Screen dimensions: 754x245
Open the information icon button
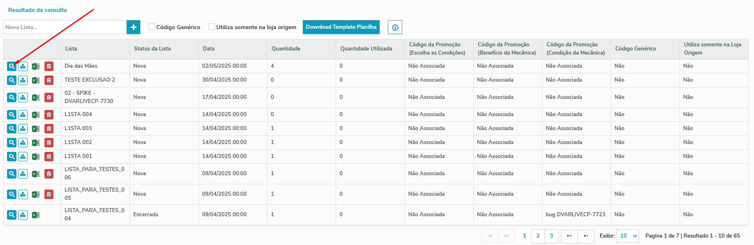tap(395, 27)
